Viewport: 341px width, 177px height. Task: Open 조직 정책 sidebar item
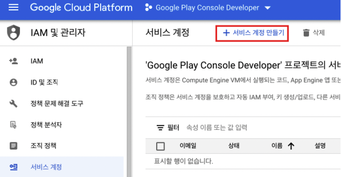[x=43, y=146]
